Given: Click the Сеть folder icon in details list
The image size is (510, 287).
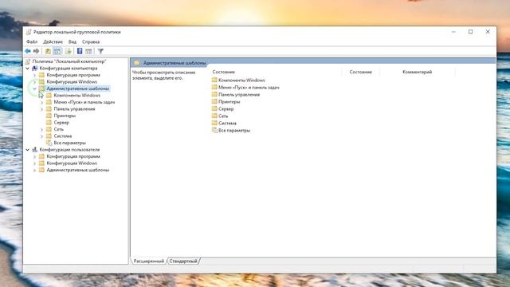Looking at the screenshot, I should point(214,116).
